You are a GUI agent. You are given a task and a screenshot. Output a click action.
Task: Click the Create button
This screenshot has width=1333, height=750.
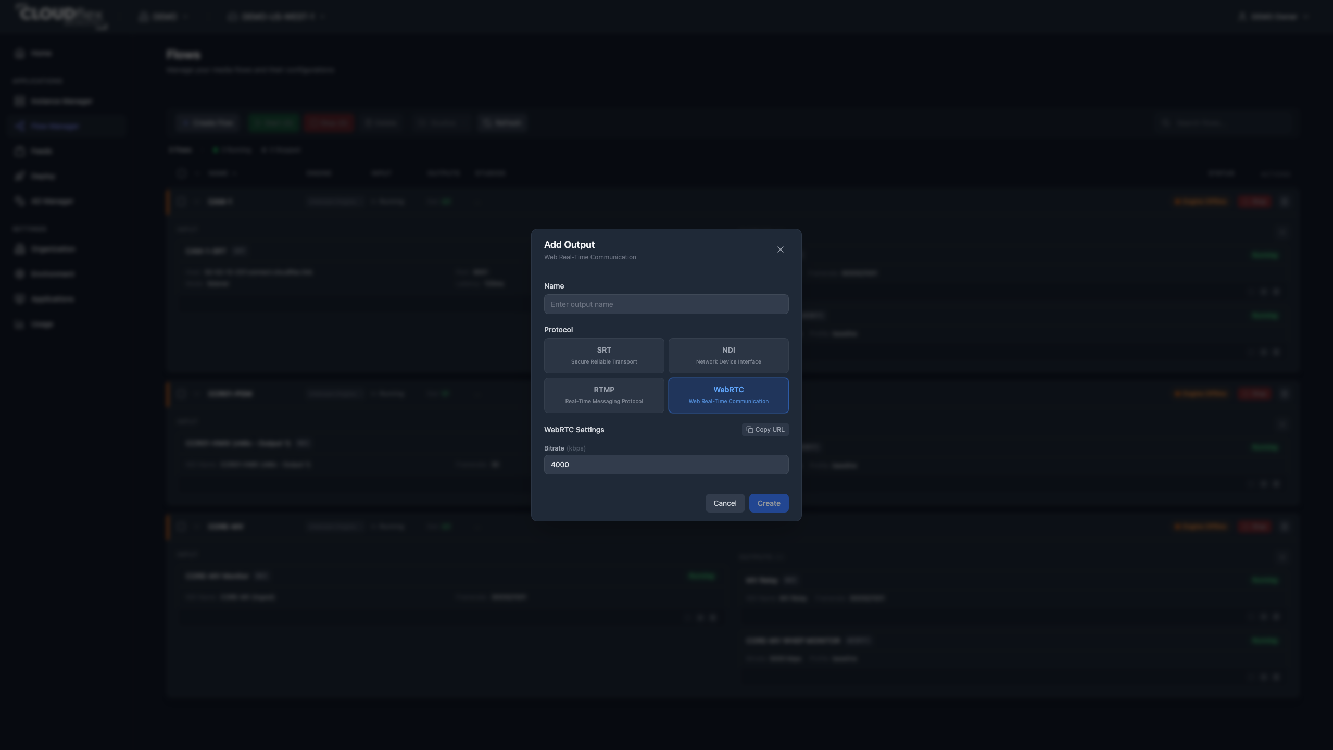(769, 503)
